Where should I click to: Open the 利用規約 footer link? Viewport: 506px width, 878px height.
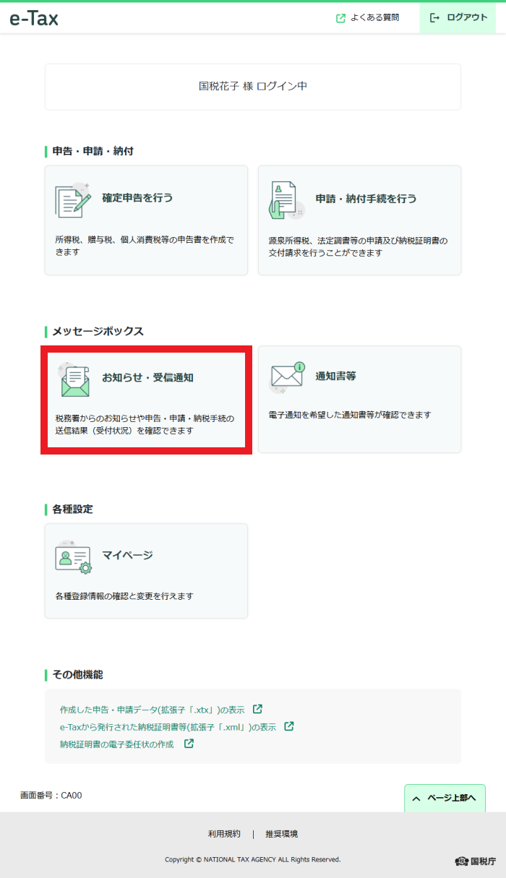pyautogui.click(x=224, y=834)
